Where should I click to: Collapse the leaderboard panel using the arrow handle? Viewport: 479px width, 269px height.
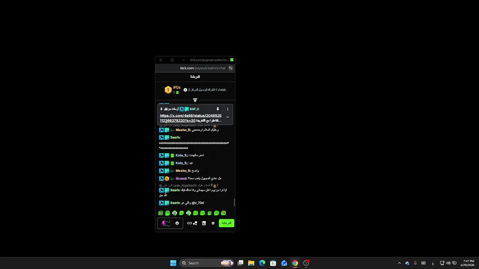click(195, 100)
